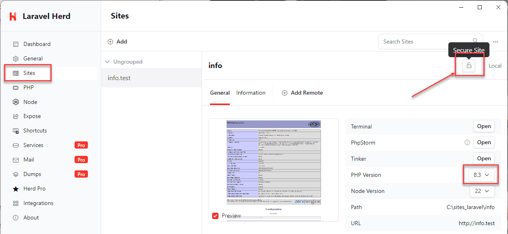Toggle the Preview checkbox
This screenshot has width=508, height=234.
[215, 216]
